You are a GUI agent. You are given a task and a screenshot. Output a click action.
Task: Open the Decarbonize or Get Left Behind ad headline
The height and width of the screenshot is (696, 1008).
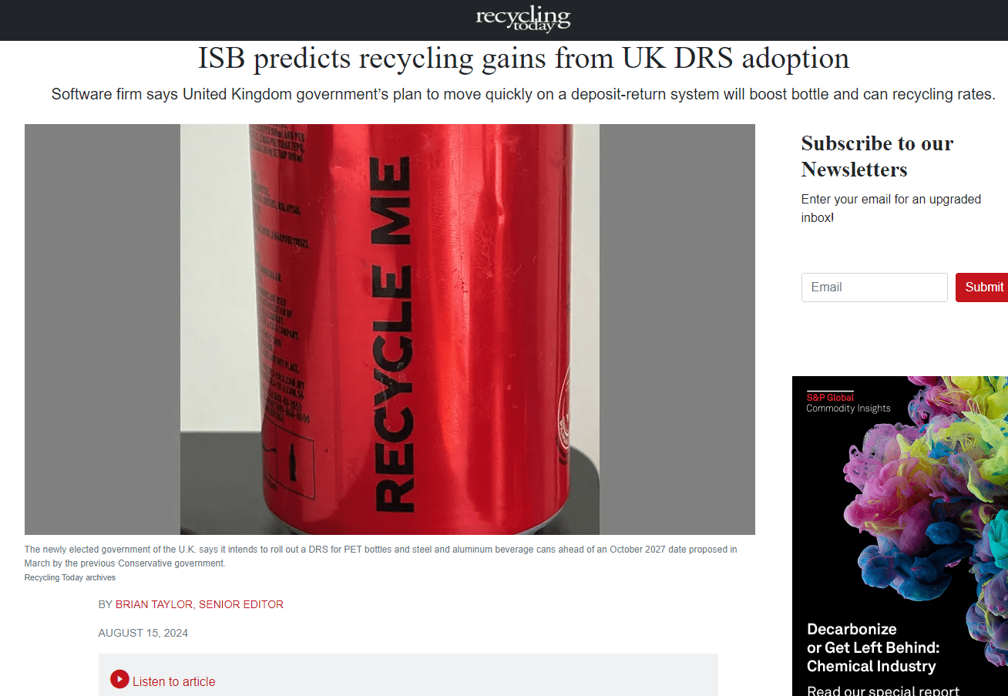coord(873,647)
